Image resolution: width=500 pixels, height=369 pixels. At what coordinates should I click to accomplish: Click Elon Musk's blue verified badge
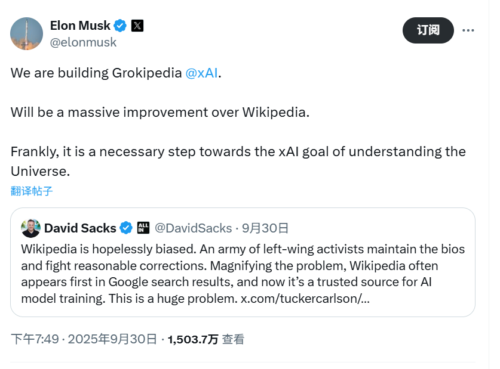point(120,26)
